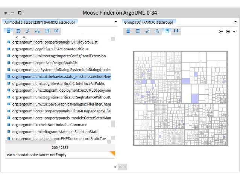Switch to treemap view icon in left pane
Viewport: 240px width, 180px height.
tap(47, 31)
